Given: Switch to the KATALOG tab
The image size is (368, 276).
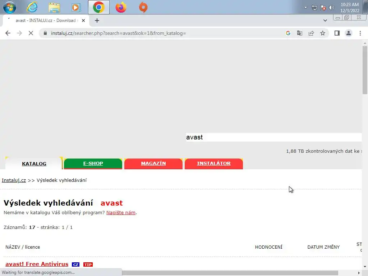Looking at the screenshot, I should coord(34,164).
